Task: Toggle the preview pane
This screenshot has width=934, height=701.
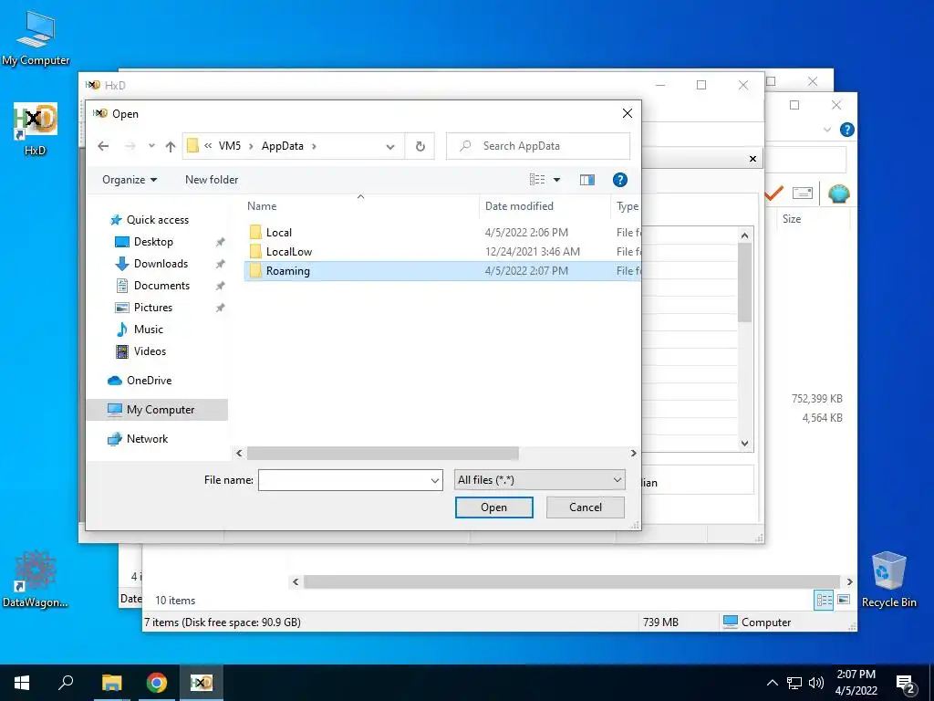Action: click(587, 180)
